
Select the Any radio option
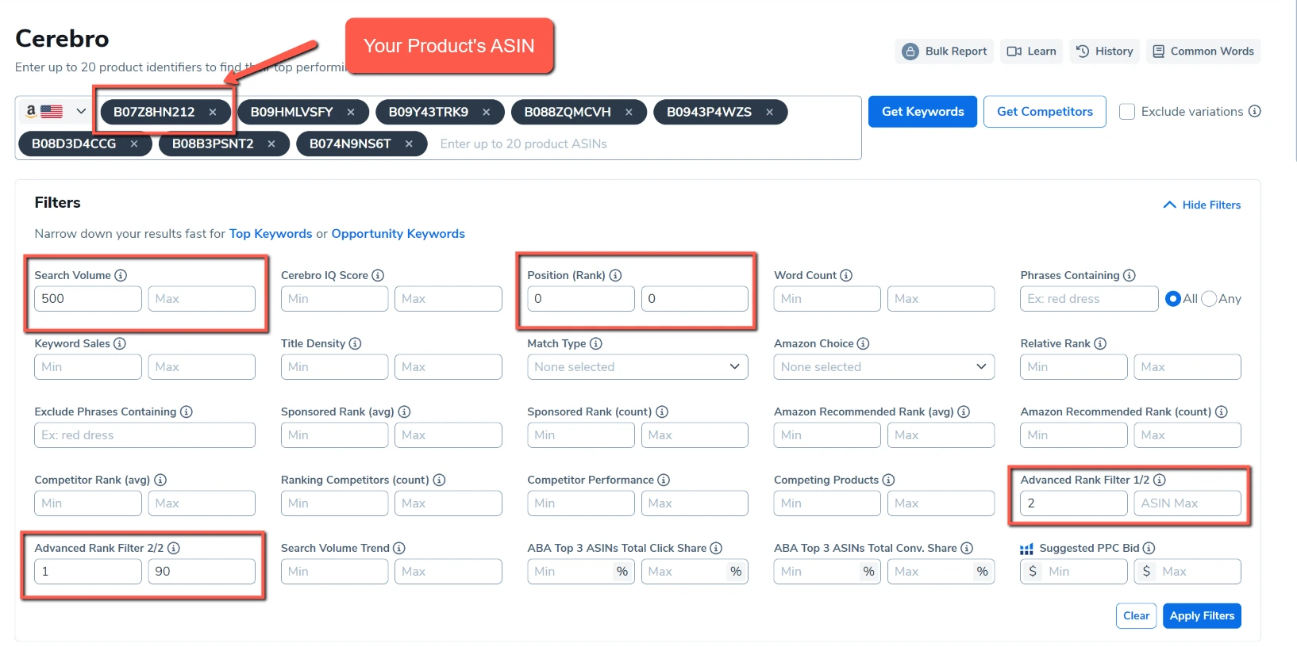[1209, 299]
